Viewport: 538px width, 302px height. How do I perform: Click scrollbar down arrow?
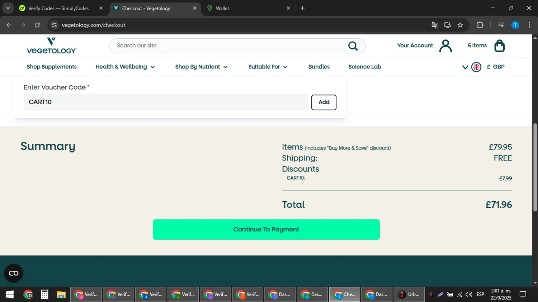(535, 283)
